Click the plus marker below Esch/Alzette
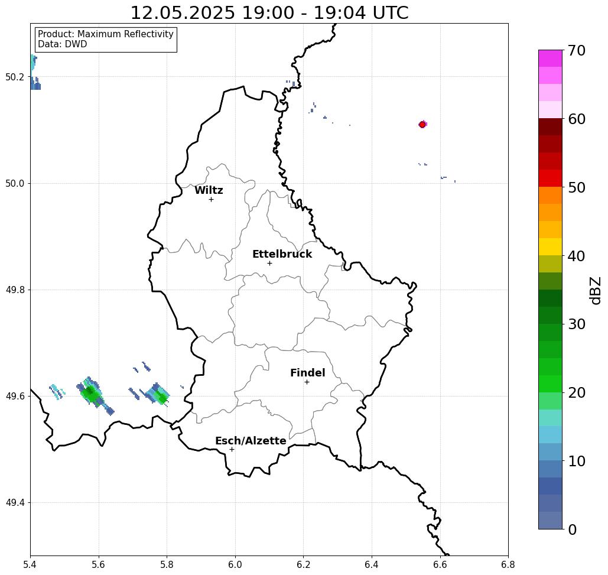608x575 pixels. pos(232,450)
